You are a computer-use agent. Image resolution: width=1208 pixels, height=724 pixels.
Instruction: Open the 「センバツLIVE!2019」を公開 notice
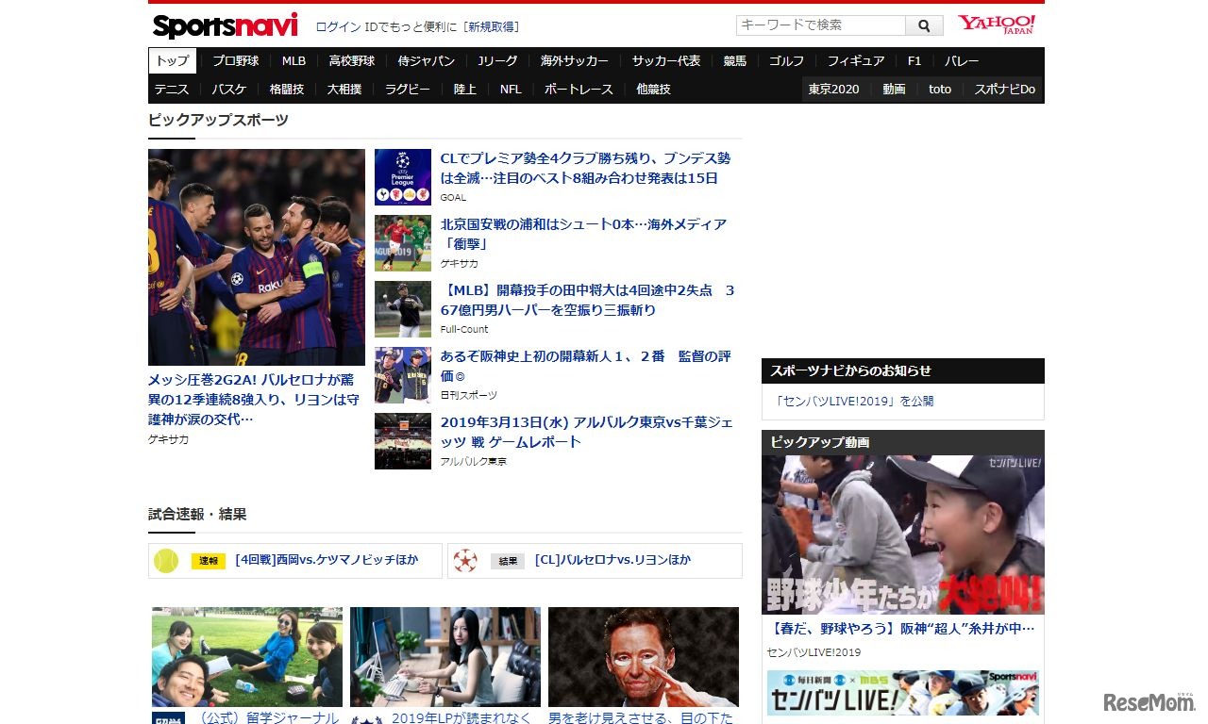(x=854, y=401)
